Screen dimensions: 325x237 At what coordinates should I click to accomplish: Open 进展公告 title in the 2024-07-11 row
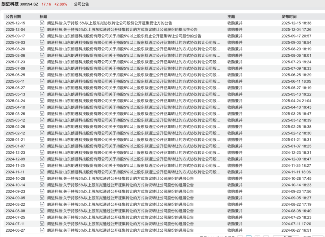120,223
